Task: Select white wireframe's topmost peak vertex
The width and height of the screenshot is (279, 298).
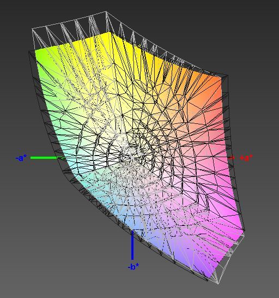Action: [x=106, y=12]
